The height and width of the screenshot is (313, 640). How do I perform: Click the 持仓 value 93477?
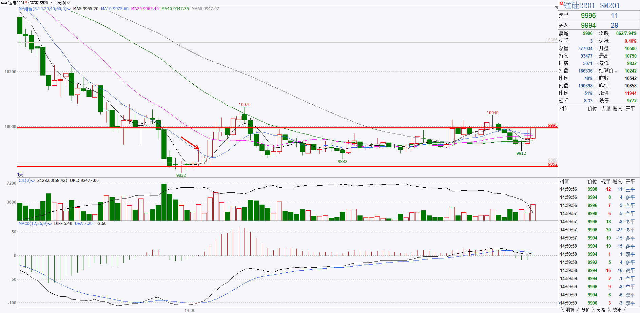pyautogui.click(x=586, y=56)
